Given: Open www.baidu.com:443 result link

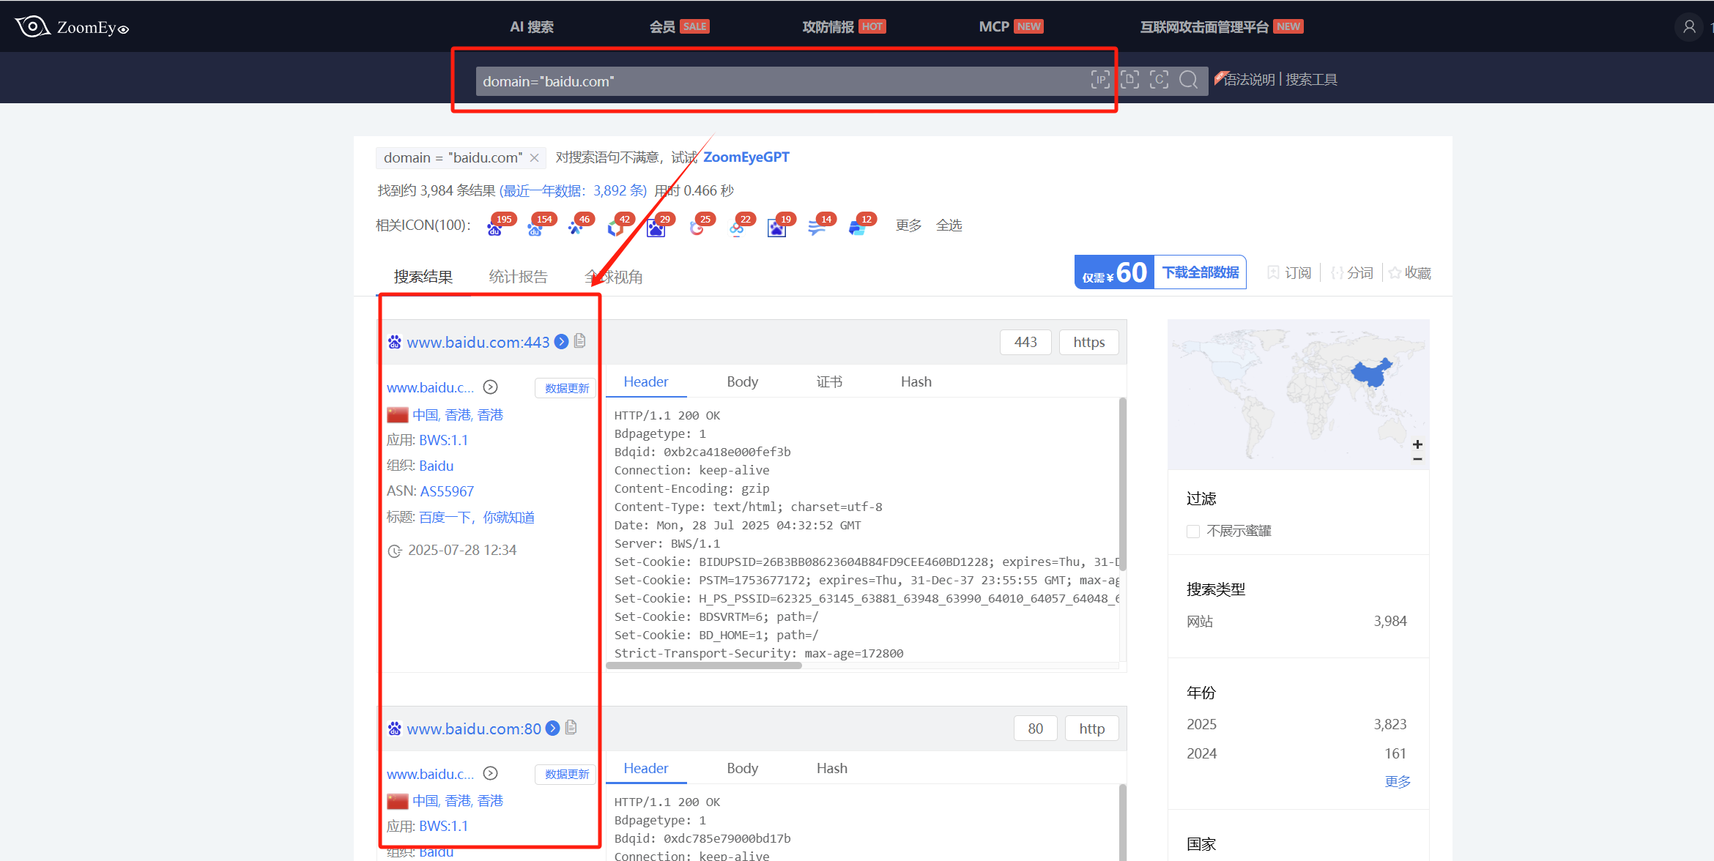Looking at the screenshot, I should (478, 343).
